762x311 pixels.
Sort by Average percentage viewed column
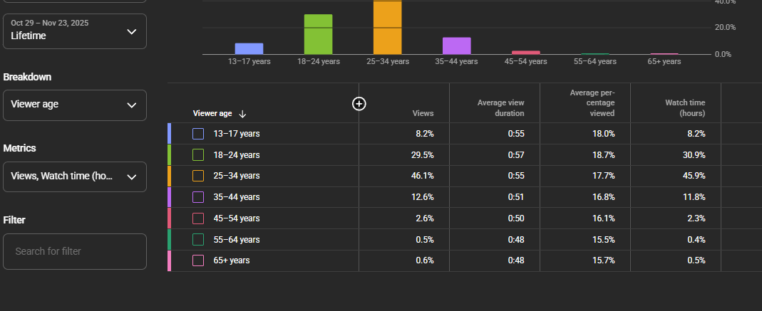click(x=592, y=103)
